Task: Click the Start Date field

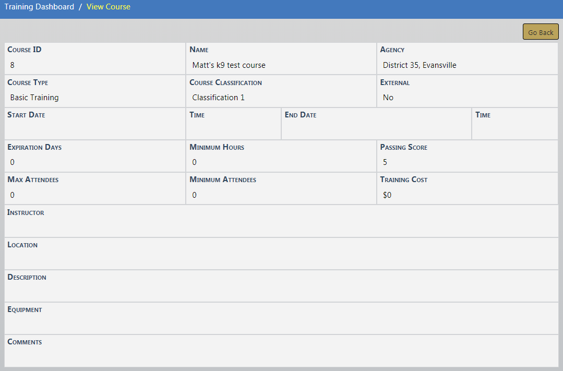Action: [95, 128]
